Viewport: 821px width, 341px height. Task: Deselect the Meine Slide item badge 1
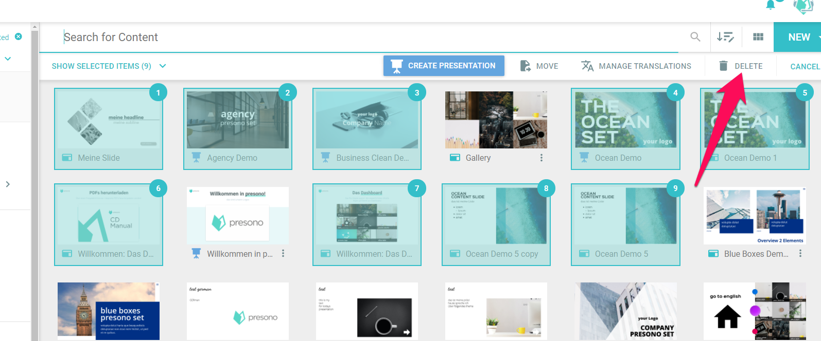[x=158, y=93]
